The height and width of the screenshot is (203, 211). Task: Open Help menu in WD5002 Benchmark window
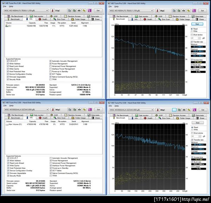[116, 106]
